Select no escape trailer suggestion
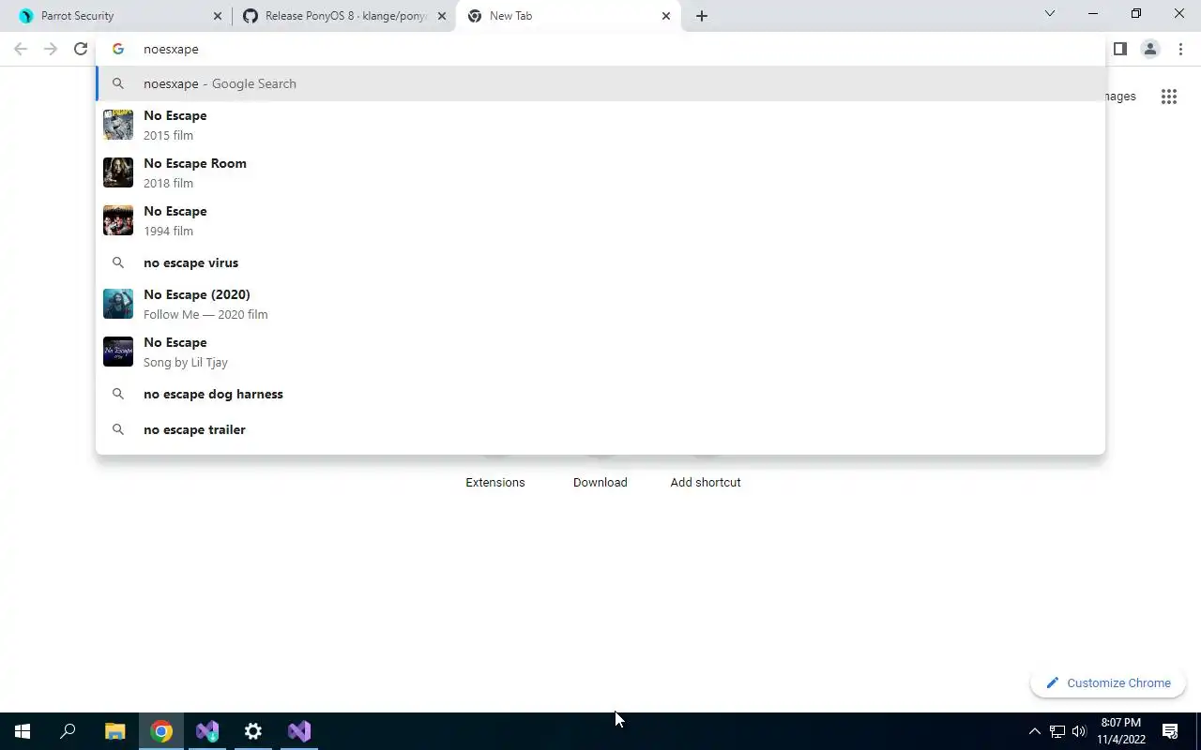The image size is (1201, 750). coord(600,429)
